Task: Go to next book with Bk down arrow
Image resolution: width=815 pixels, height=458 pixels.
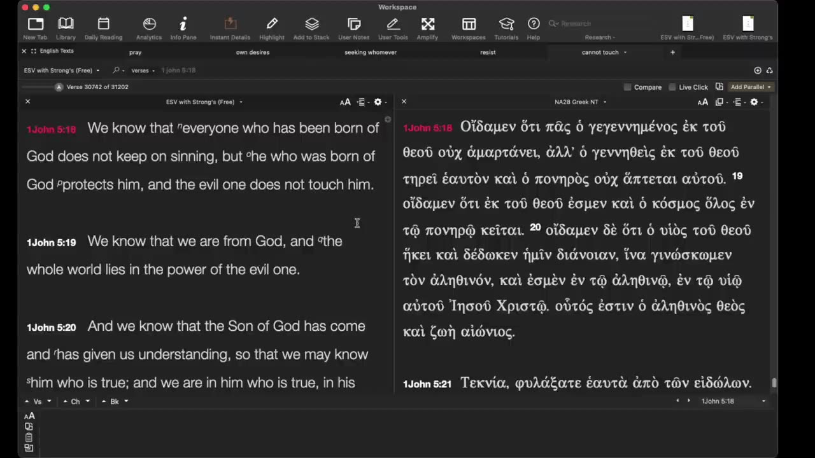Action: coord(126,401)
